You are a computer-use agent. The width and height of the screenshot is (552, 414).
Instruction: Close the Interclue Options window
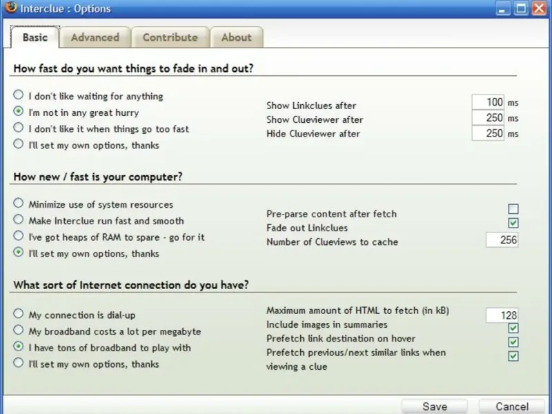coord(539,8)
